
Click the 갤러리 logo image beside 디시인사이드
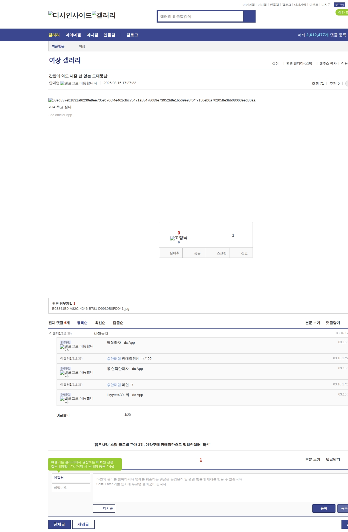[x=104, y=15]
